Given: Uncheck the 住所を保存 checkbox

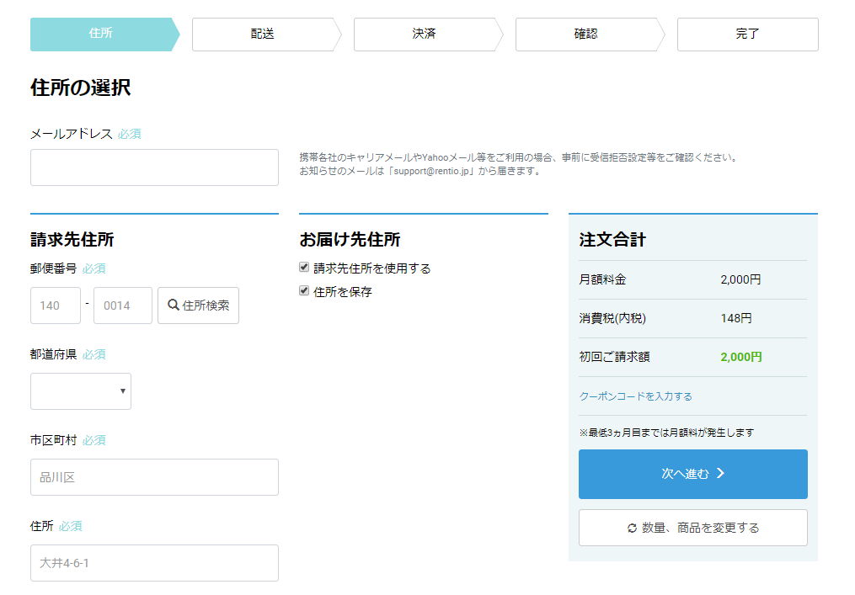Looking at the screenshot, I should [304, 290].
